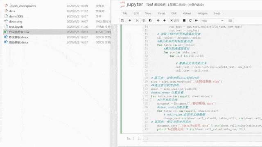Click code line 29 xlrd.open_workbook
The width and height of the screenshot is (262, 147).
187,82
